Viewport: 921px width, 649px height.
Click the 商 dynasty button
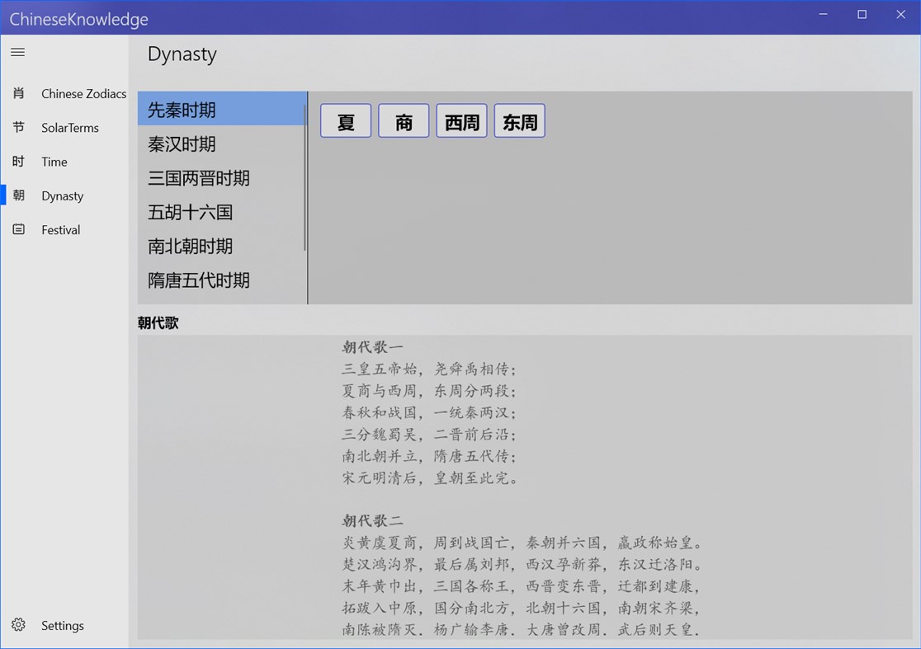point(403,120)
